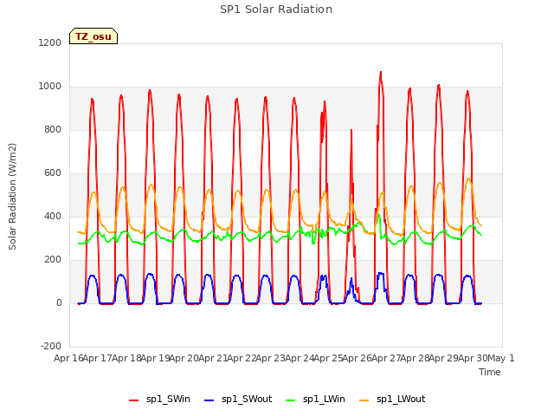
Task: Click the Apr 24 x-axis tick label
Action: coord(300,358)
